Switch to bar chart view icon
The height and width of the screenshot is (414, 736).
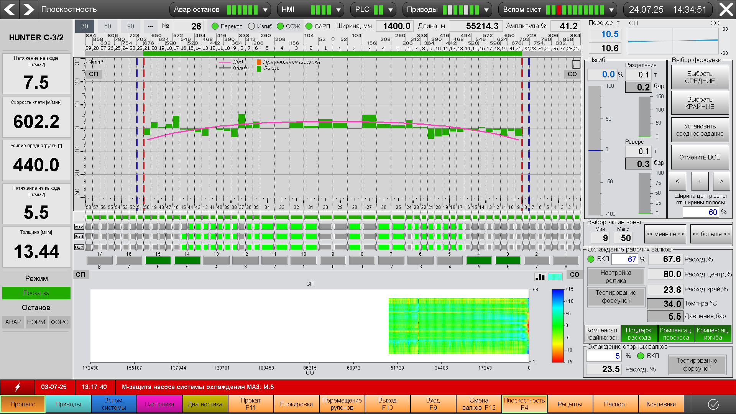(540, 276)
